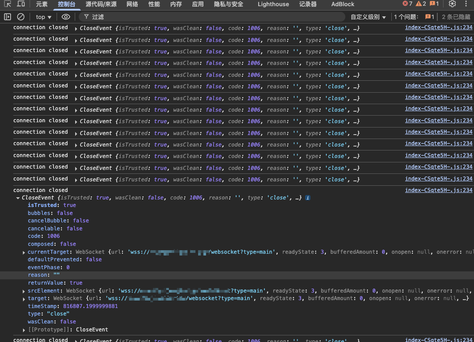Click the isTrusted: true property

click(x=52, y=205)
